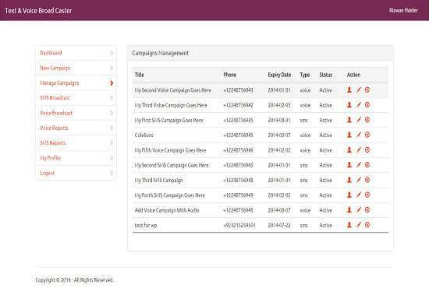Click Logout in sidebar menu

(x=76, y=173)
